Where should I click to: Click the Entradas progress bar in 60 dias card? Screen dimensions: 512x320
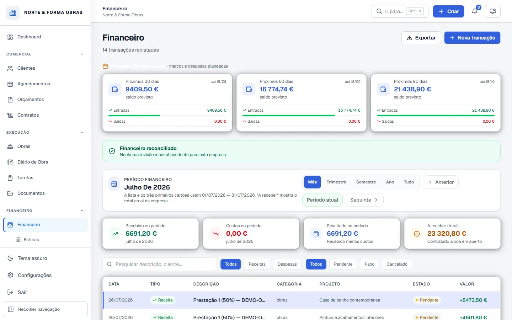click(x=301, y=116)
